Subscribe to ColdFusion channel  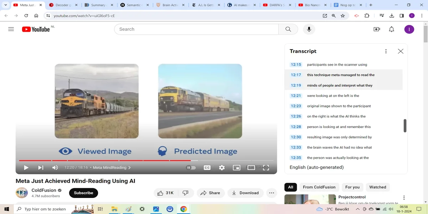point(83,193)
